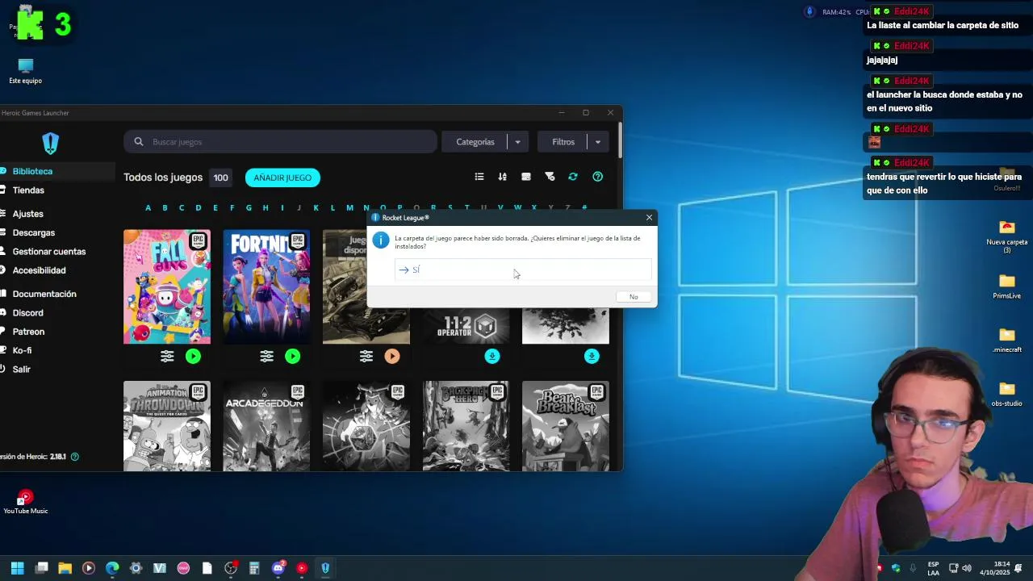Viewport: 1033px width, 581px height.
Task: Expand the arrow beside Categorías
Action: (517, 142)
